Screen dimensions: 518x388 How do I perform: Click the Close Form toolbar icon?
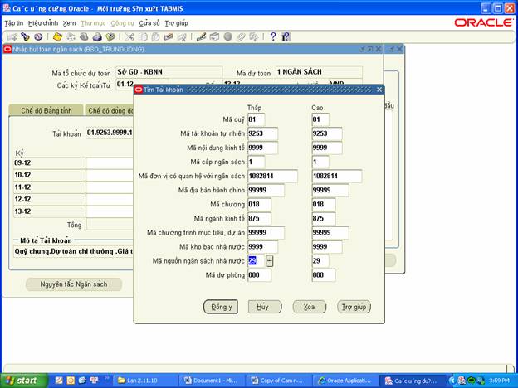(x=110, y=36)
